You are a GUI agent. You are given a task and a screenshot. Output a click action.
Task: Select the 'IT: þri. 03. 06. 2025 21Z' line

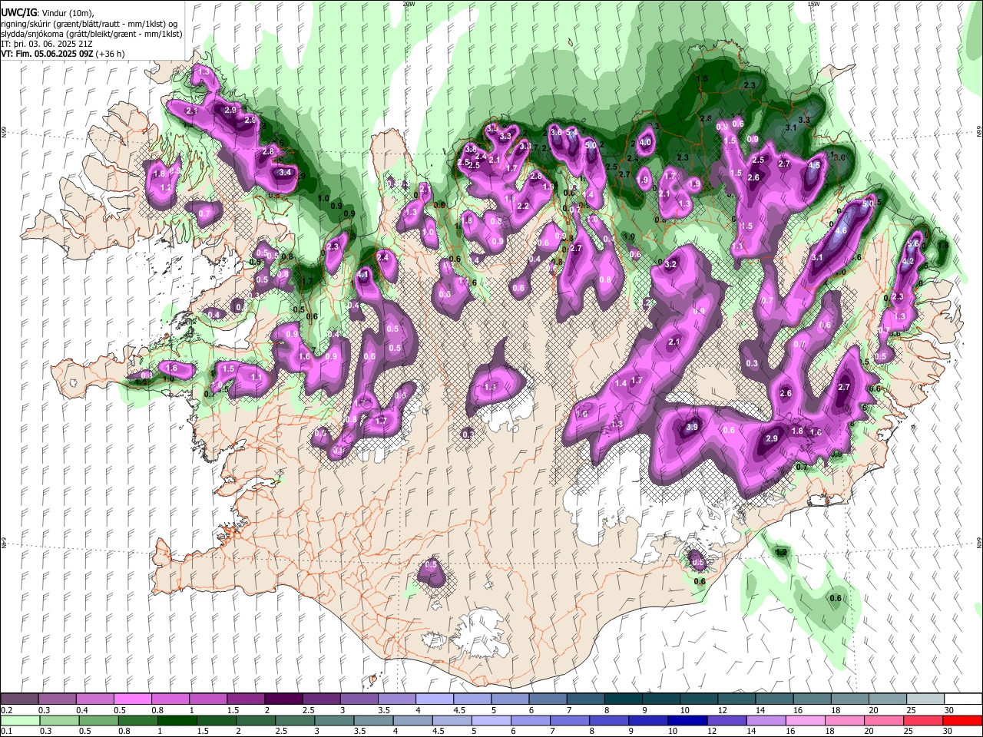coord(48,44)
